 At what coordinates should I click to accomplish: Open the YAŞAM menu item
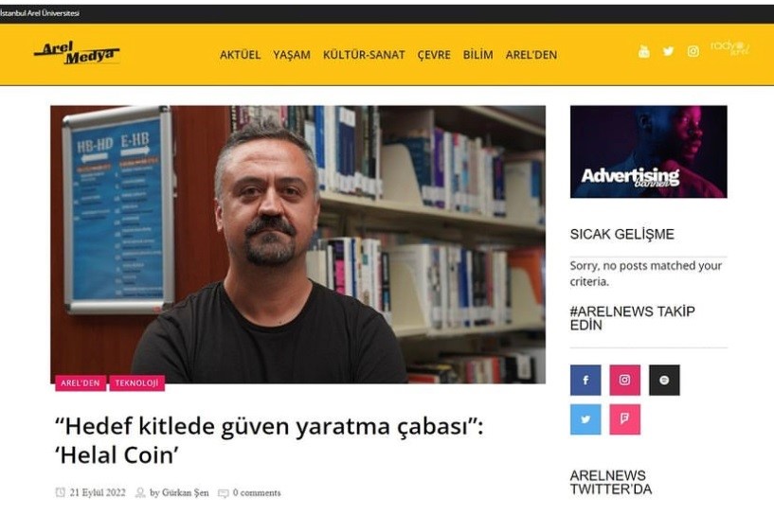click(292, 55)
